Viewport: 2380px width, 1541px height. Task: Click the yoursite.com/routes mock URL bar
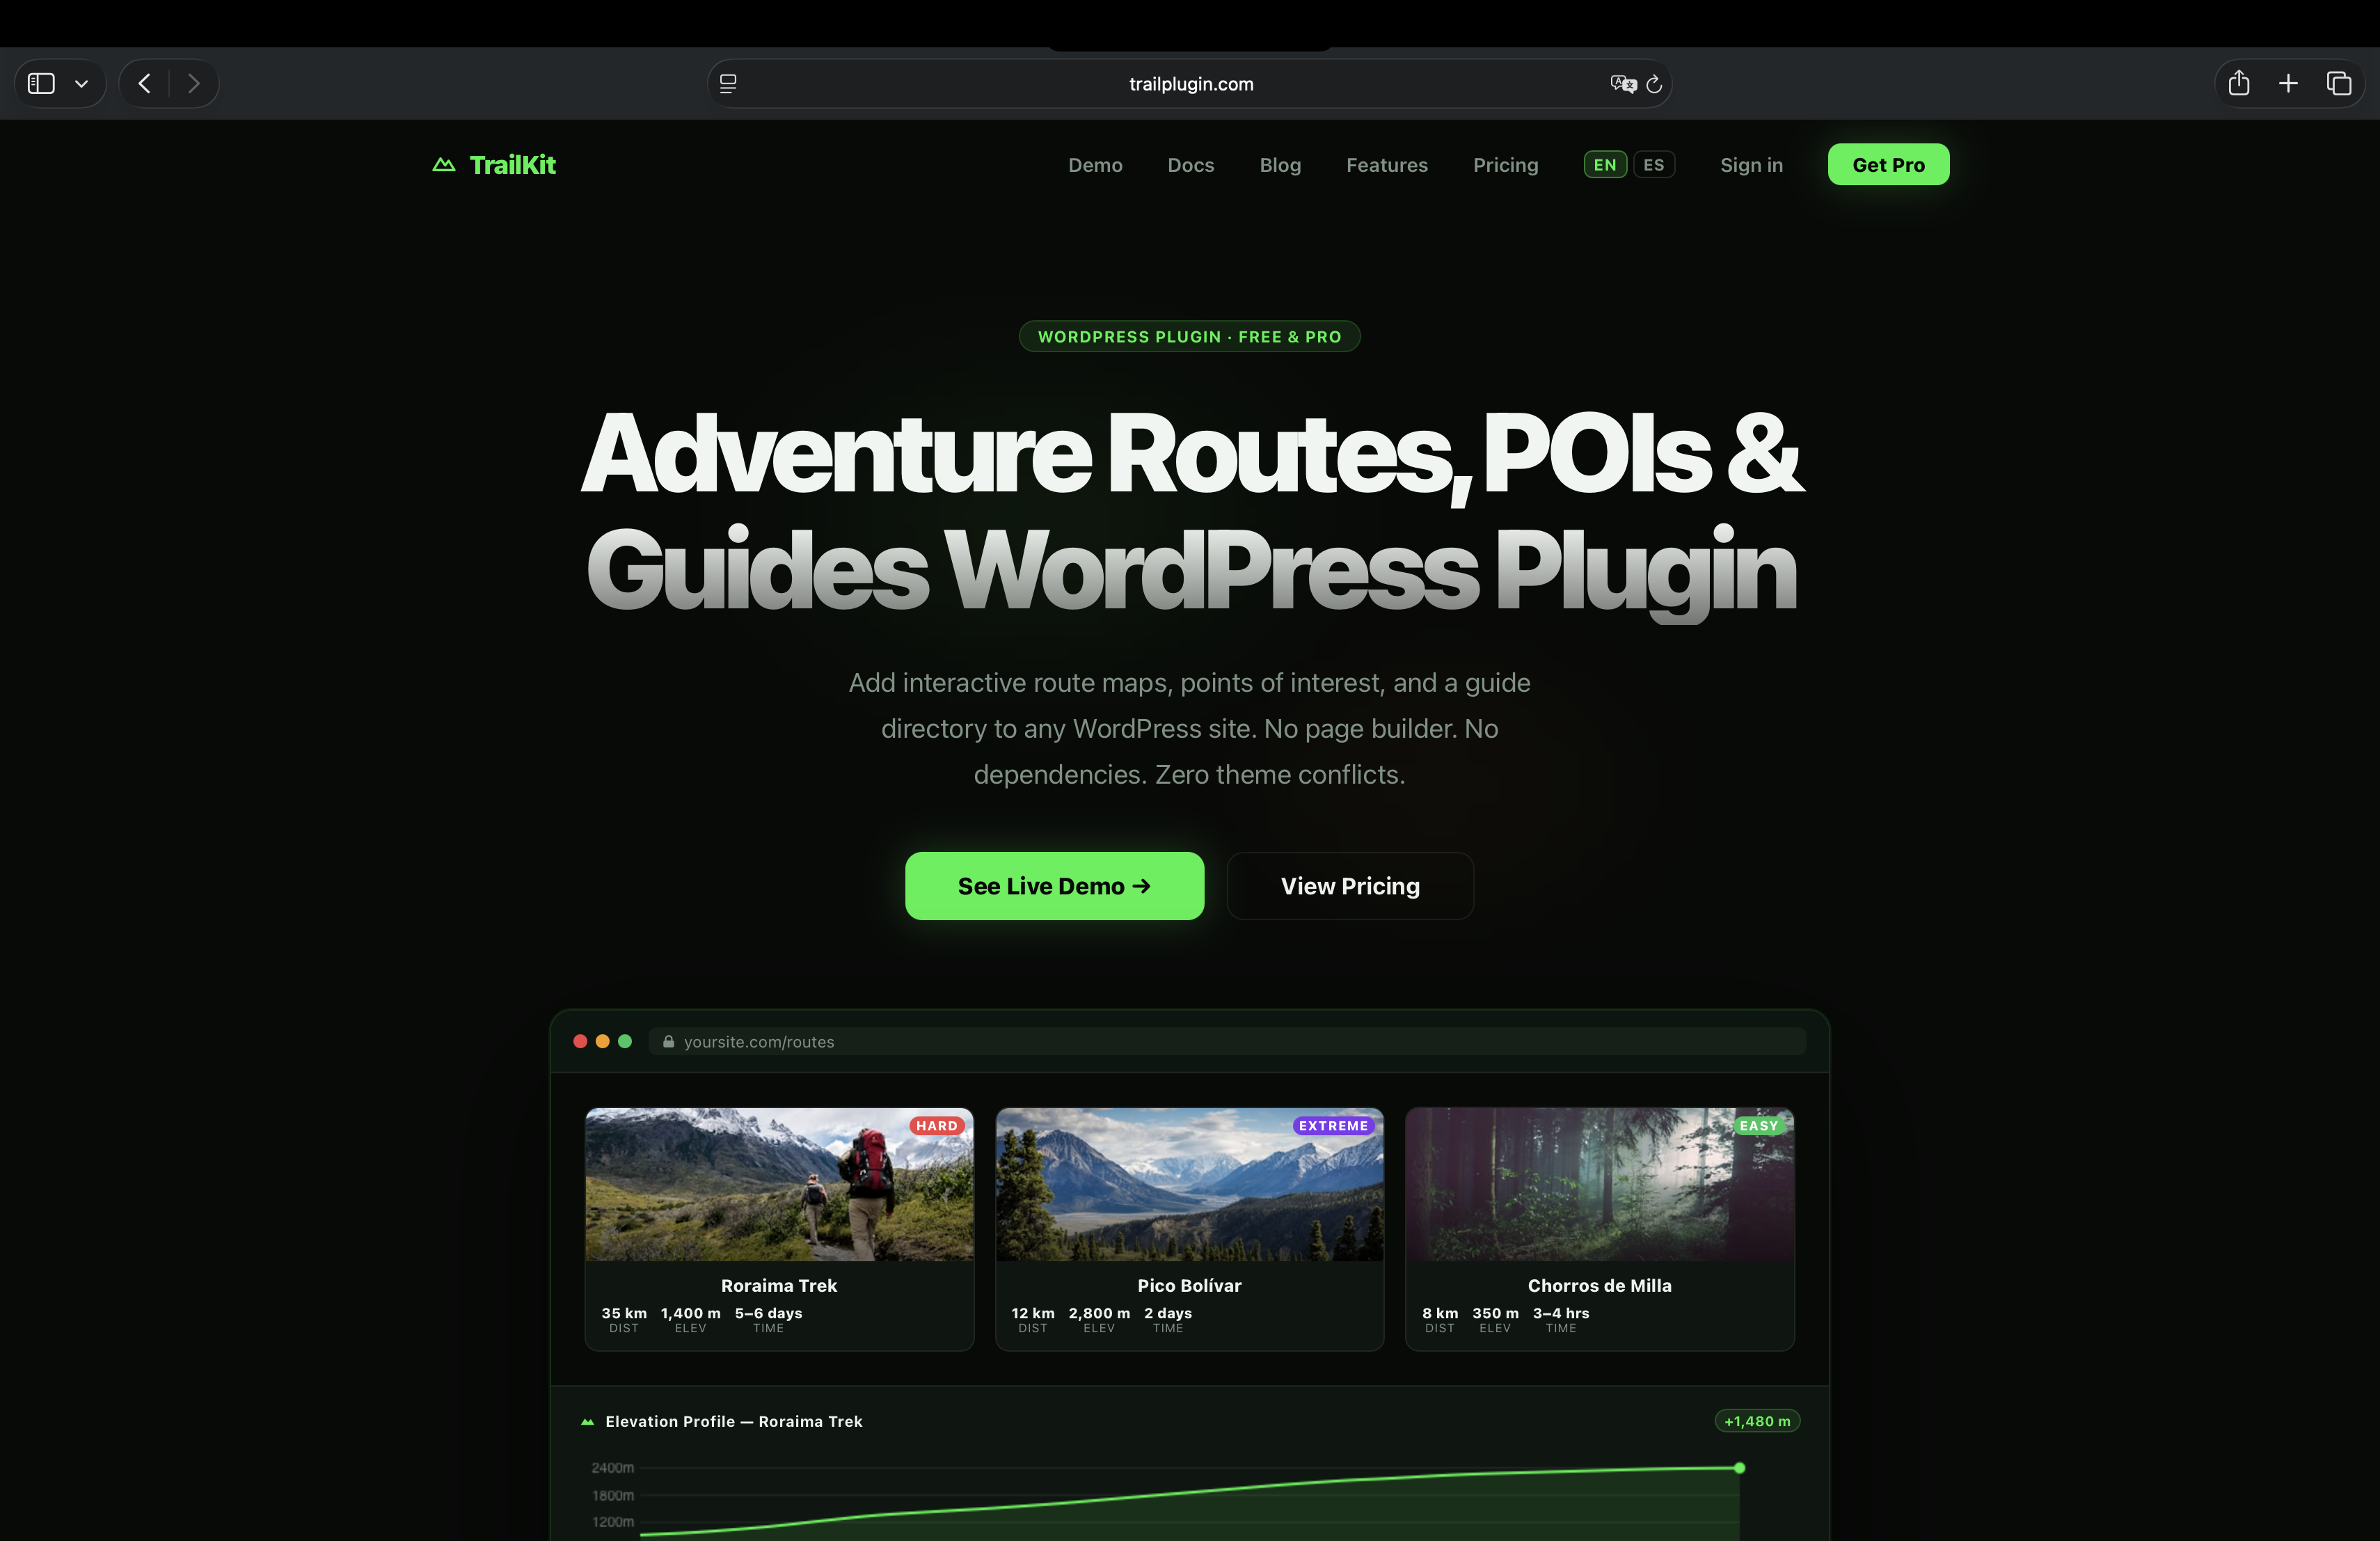1227,1041
